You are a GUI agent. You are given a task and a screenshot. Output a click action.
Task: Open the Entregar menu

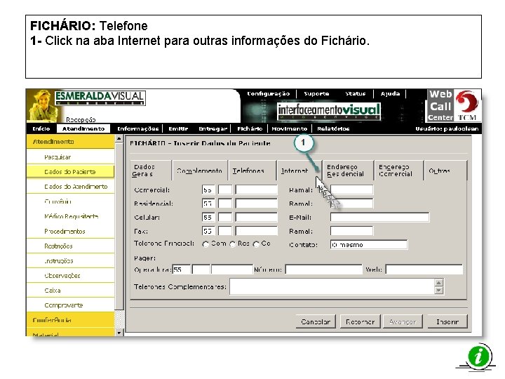coord(213,128)
